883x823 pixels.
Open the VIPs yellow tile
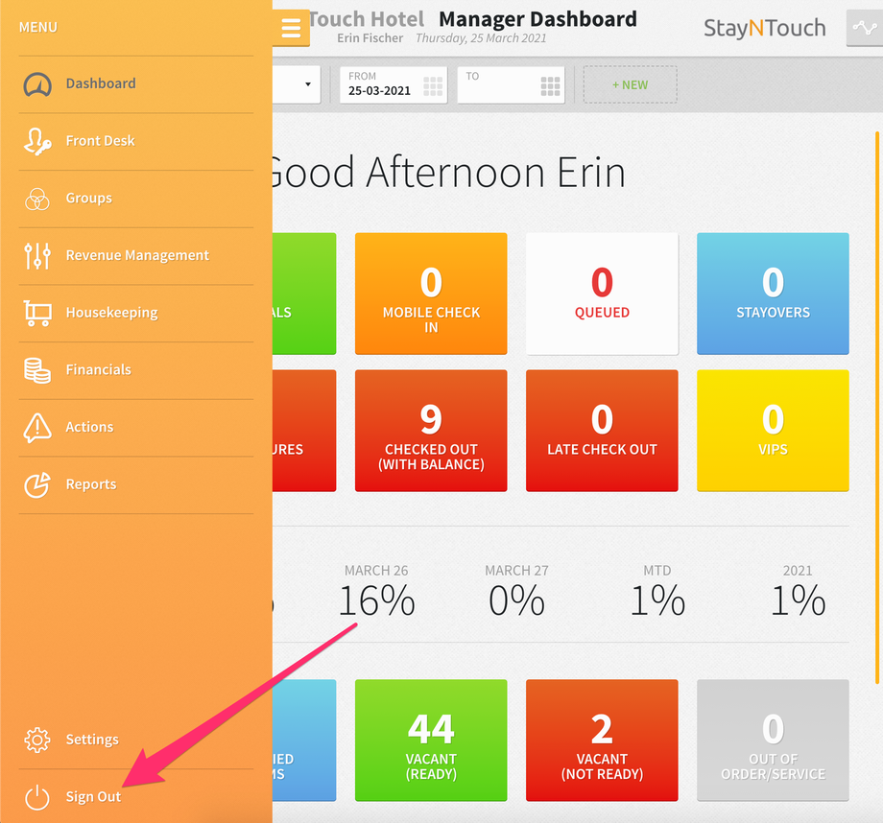pyautogui.click(x=773, y=431)
